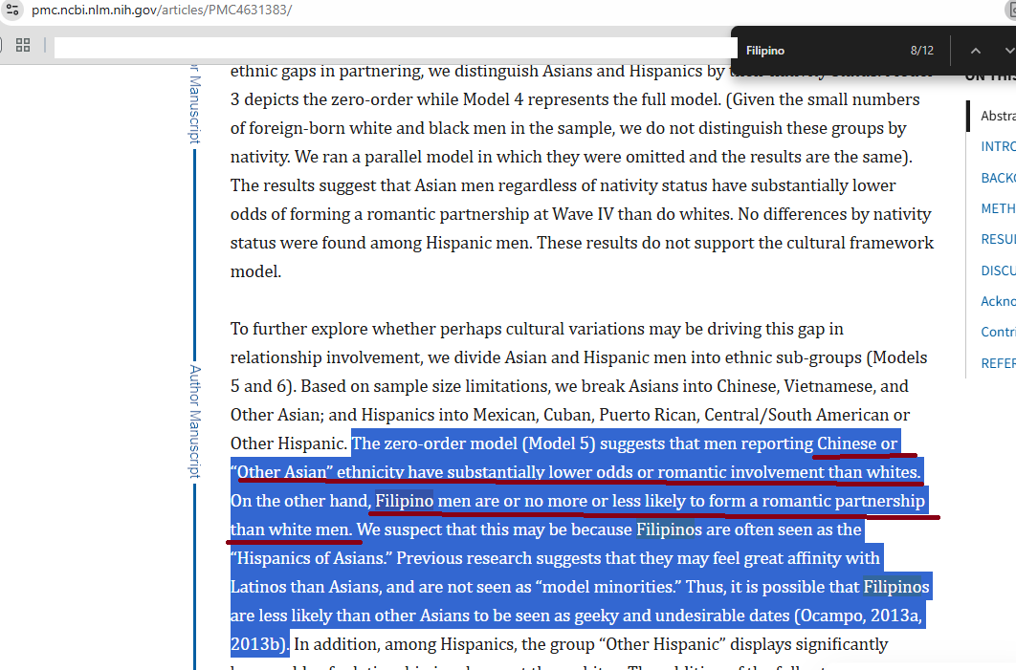This screenshot has width=1016, height=670.
Task: Jump to the DISCU section link in the sidebar
Action: (998, 270)
